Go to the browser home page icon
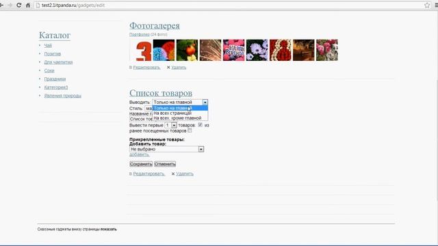 28,5
